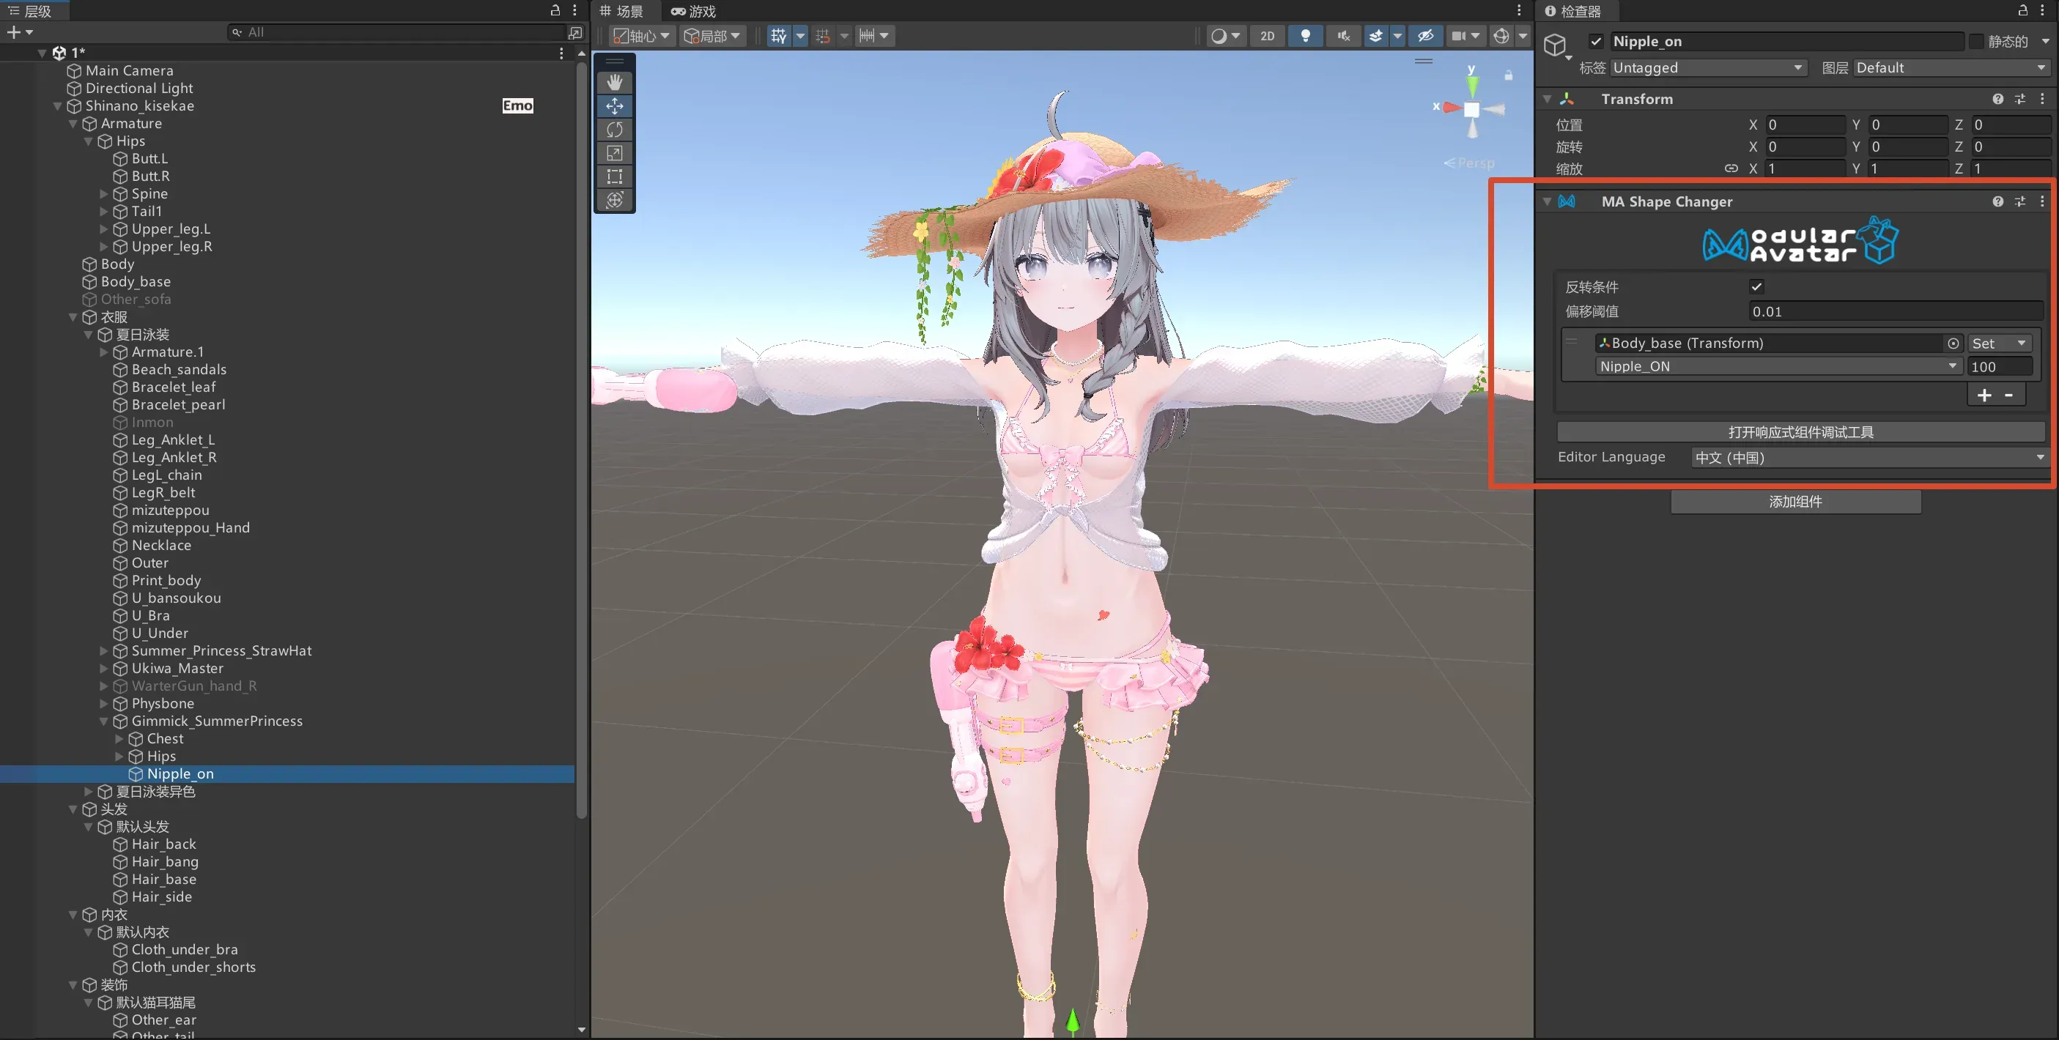
Task: Remove shape entry with minus button
Action: point(2008,395)
